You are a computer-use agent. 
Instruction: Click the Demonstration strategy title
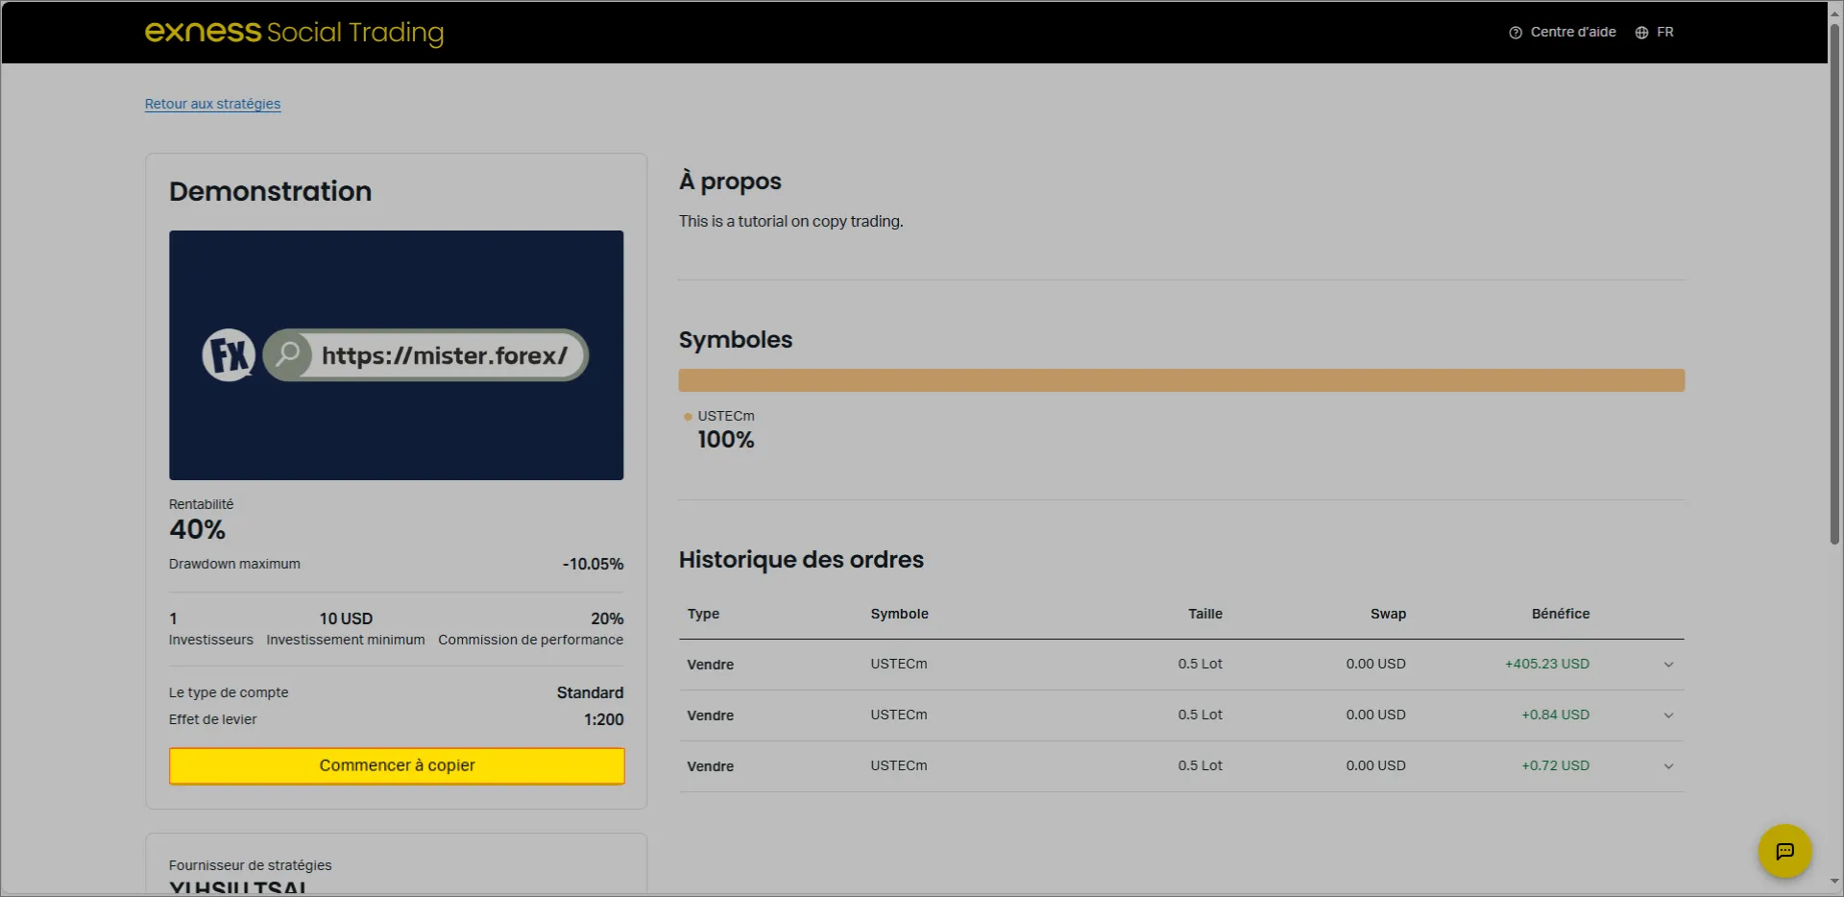[270, 191]
